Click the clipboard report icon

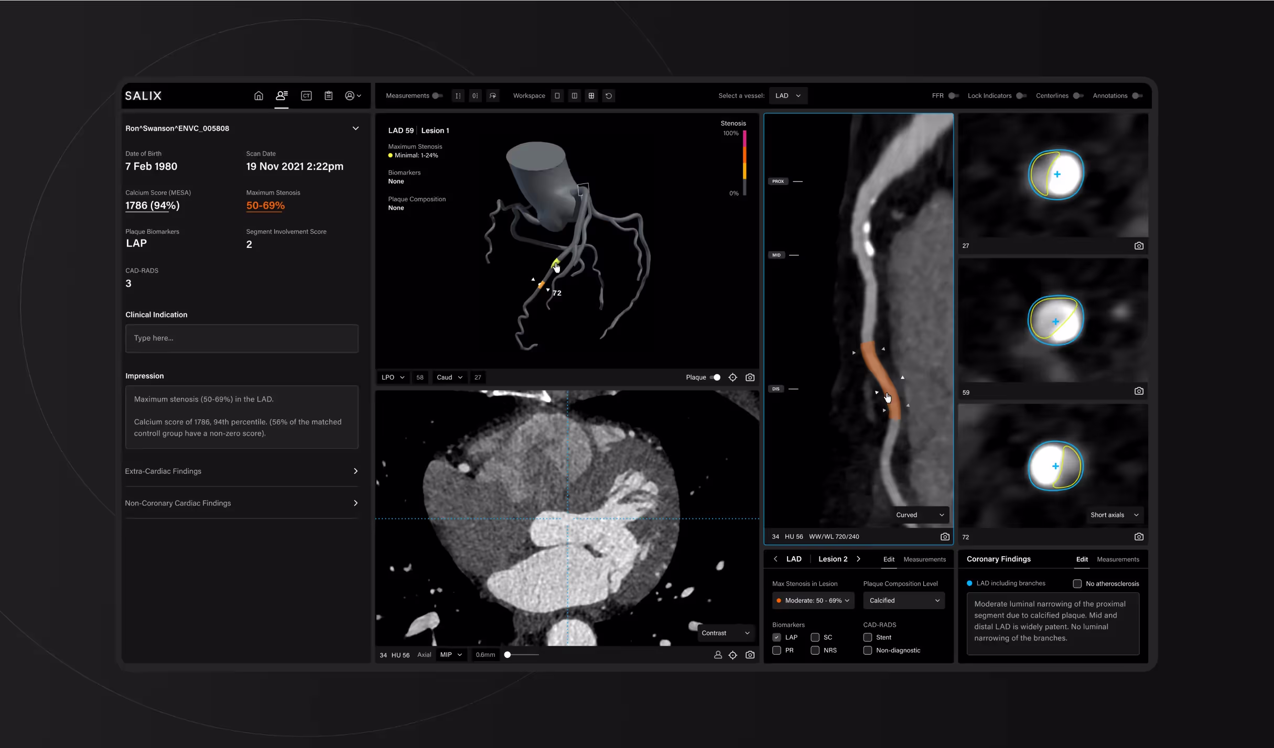coord(329,96)
